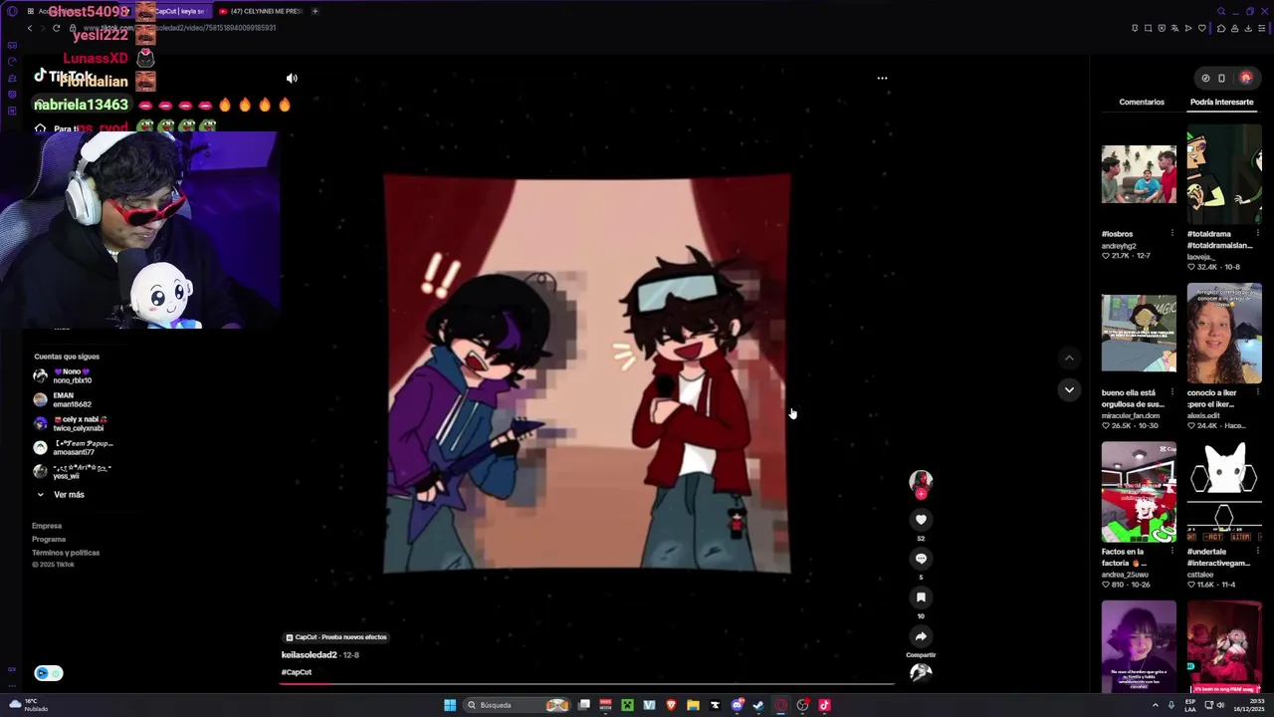Open the spinning sound disc icon
Image resolution: width=1274 pixels, height=717 pixels.
(921, 673)
